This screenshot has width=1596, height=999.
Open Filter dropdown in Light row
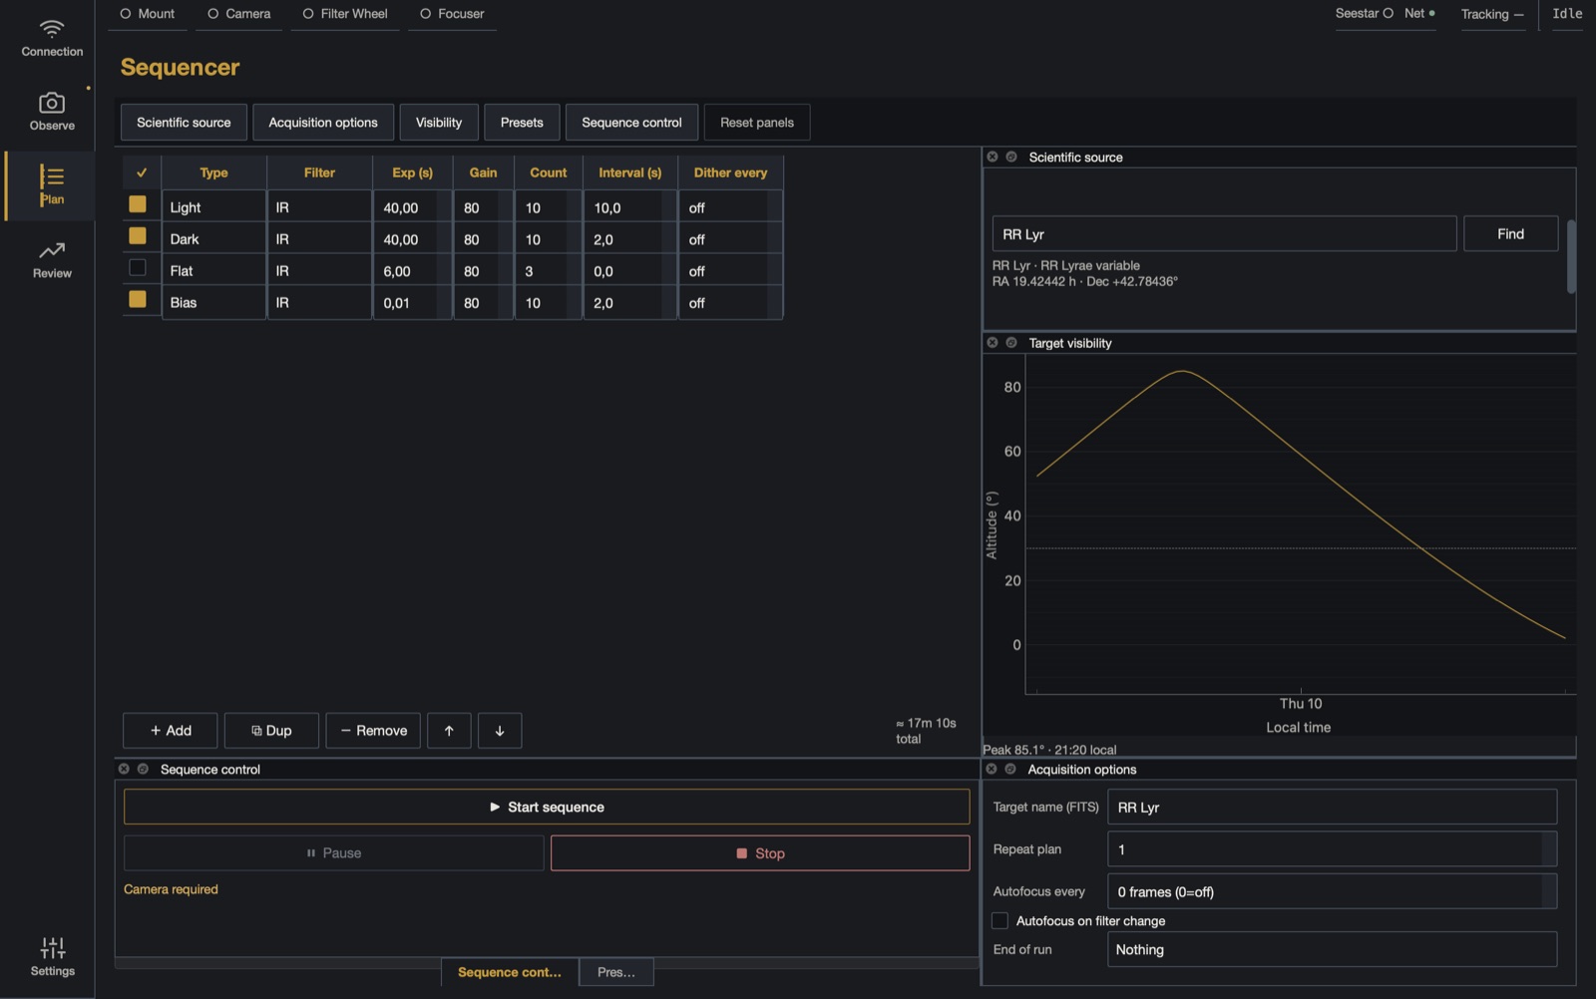coord(319,207)
